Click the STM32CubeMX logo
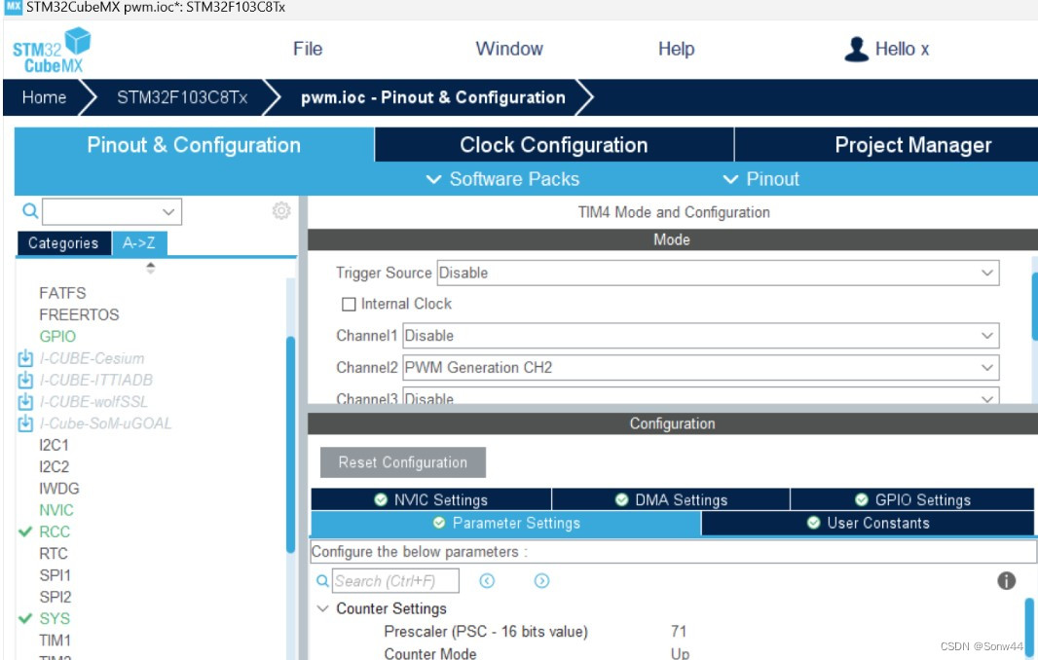 click(x=51, y=51)
